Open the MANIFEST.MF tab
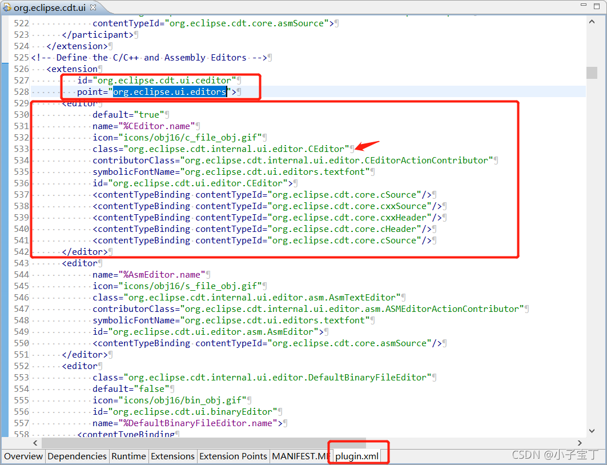Image resolution: width=607 pixels, height=465 pixels. click(301, 456)
